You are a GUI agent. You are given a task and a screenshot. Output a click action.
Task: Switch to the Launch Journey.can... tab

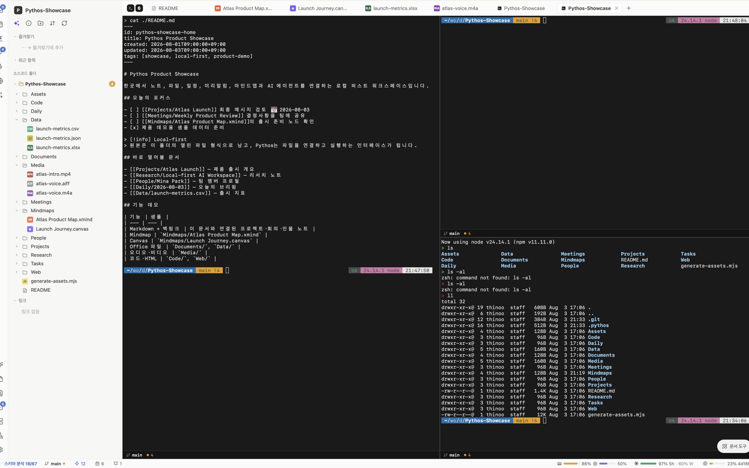tap(318, 8)
